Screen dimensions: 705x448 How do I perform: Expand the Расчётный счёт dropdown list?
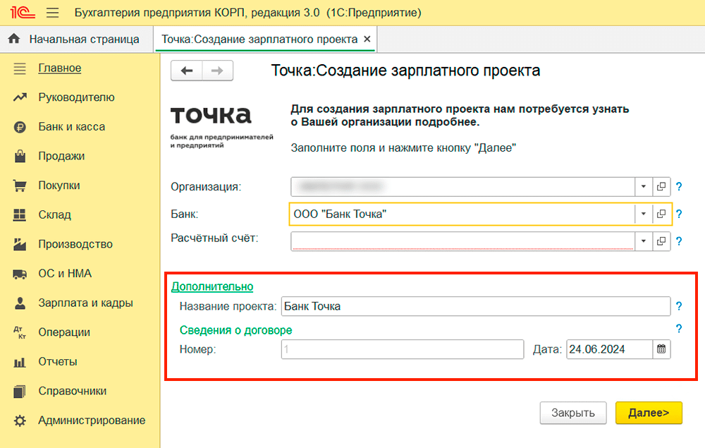[x=643, y=241]
